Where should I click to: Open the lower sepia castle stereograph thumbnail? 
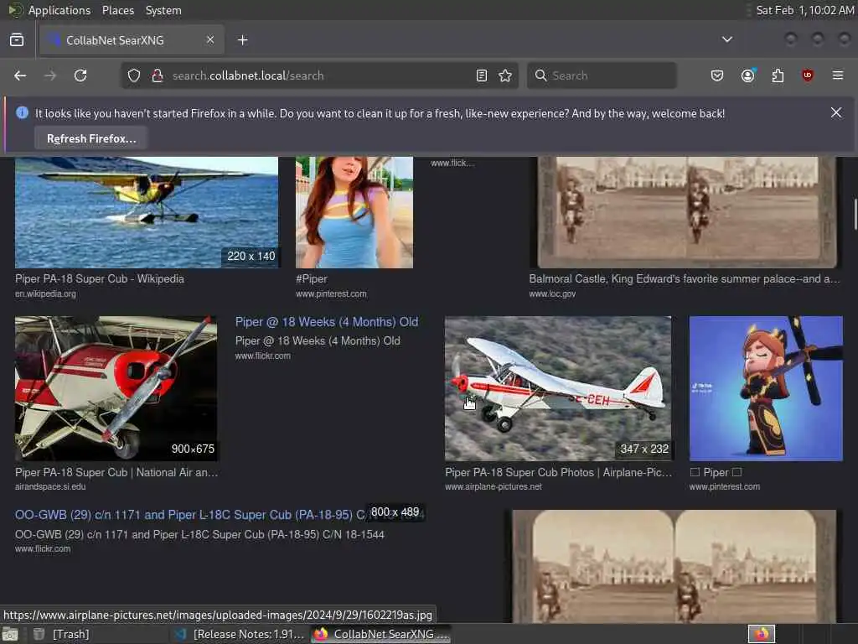click(675, 566)
